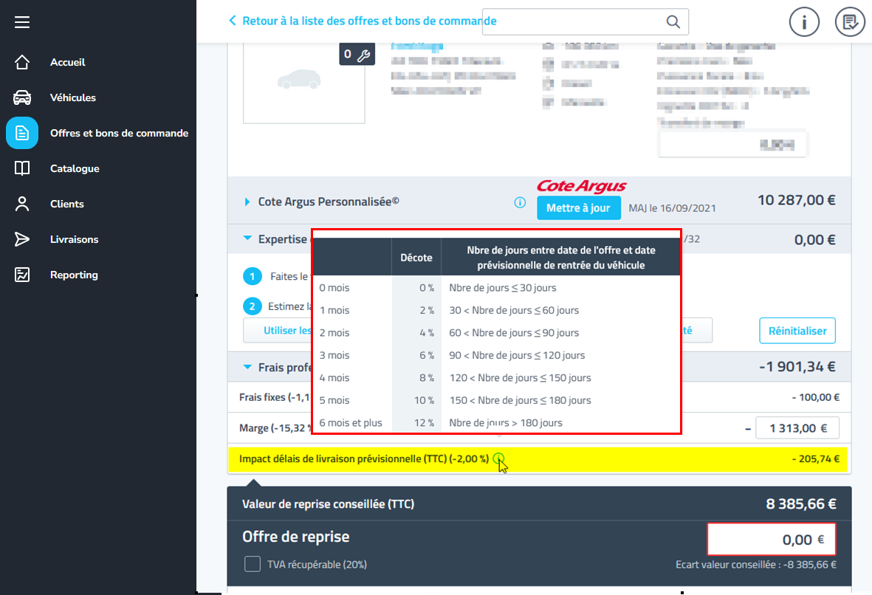872x595 pixels.
Task: Click Nbre de jours > 180 jours cell
Action: pyautogui.click(x=506, y=422)
